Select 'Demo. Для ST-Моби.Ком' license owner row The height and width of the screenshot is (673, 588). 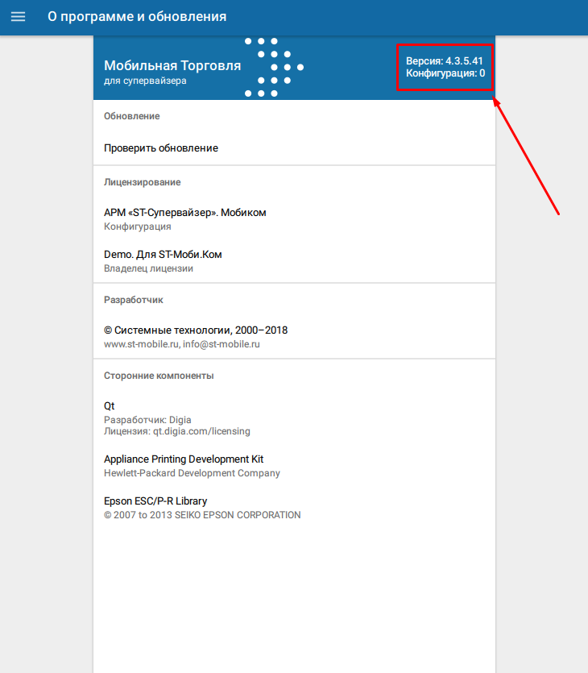click(294, 261)
